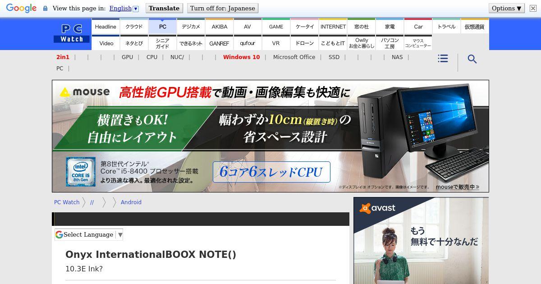Click the Microsoft Office topic link
541x284 pixels.
(x=294, y=57)
